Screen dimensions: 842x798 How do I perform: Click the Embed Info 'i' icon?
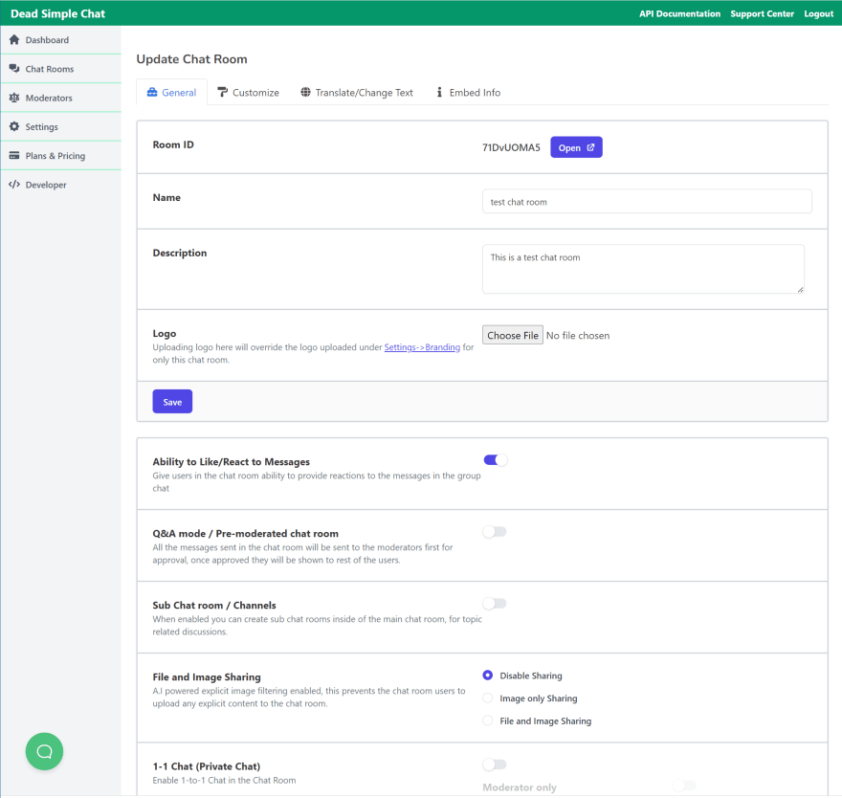pyautogui.click(x=439, y=93)
